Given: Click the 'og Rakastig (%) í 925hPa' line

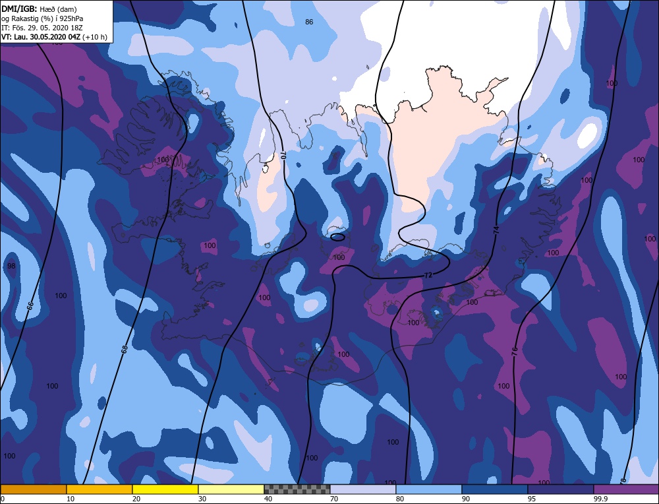Looking at the screenshot, I should (x=42, y=18).
